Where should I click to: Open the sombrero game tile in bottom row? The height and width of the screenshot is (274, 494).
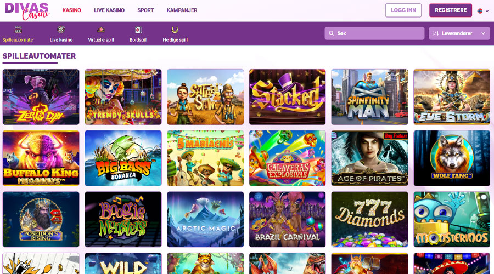tap(452, 264)
